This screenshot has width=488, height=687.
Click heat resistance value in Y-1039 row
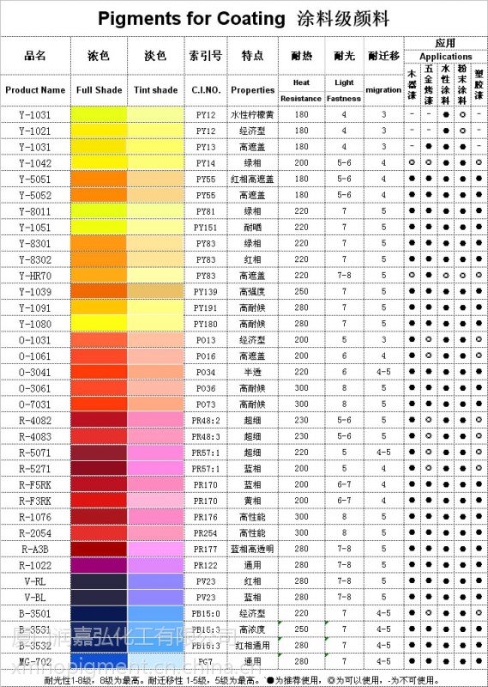tap(301, 292)
